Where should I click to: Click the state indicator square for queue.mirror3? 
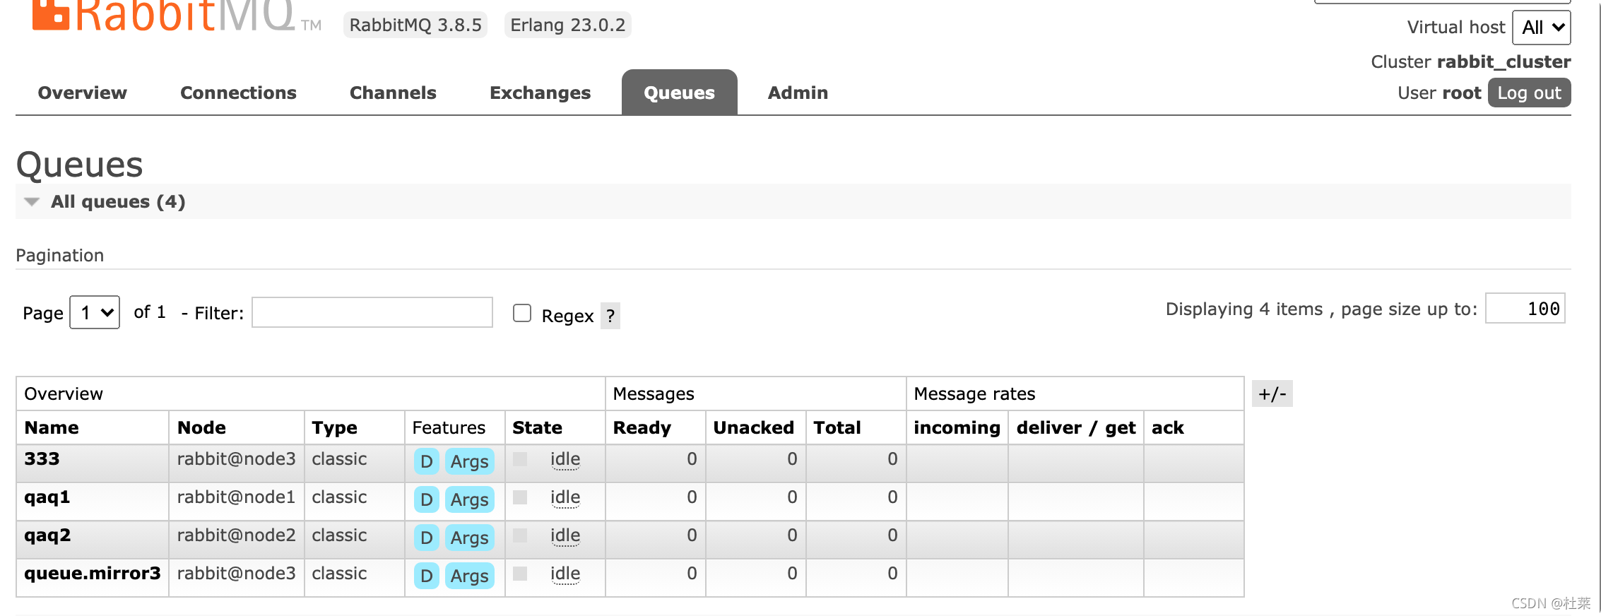[x=520, y=574]
